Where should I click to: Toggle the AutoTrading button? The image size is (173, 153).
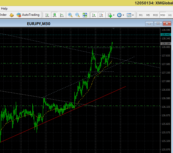click(28, 15)
